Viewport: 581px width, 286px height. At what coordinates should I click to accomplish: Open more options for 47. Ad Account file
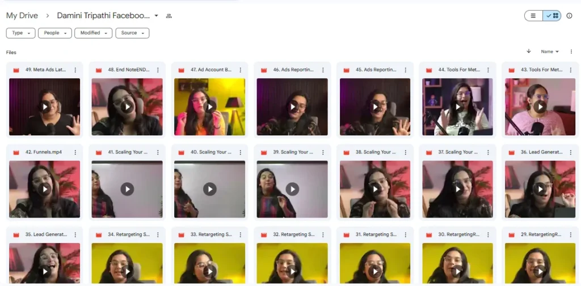coord(241,70)
